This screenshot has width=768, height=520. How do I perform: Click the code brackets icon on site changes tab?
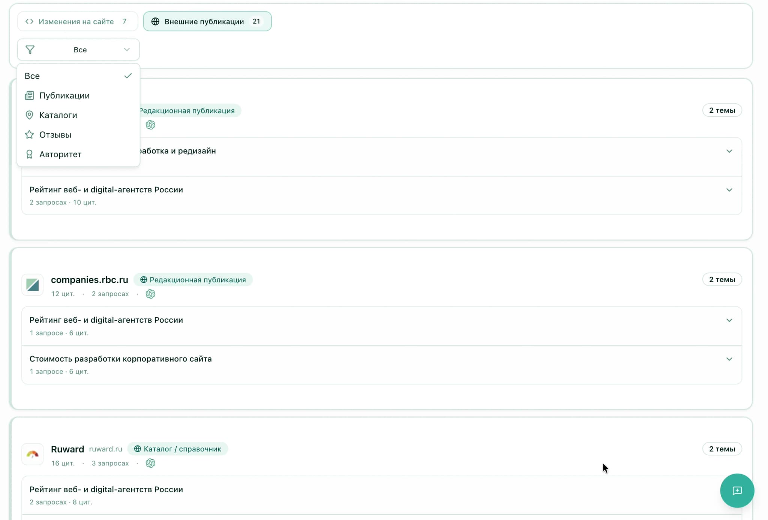[x=29, y=21]
